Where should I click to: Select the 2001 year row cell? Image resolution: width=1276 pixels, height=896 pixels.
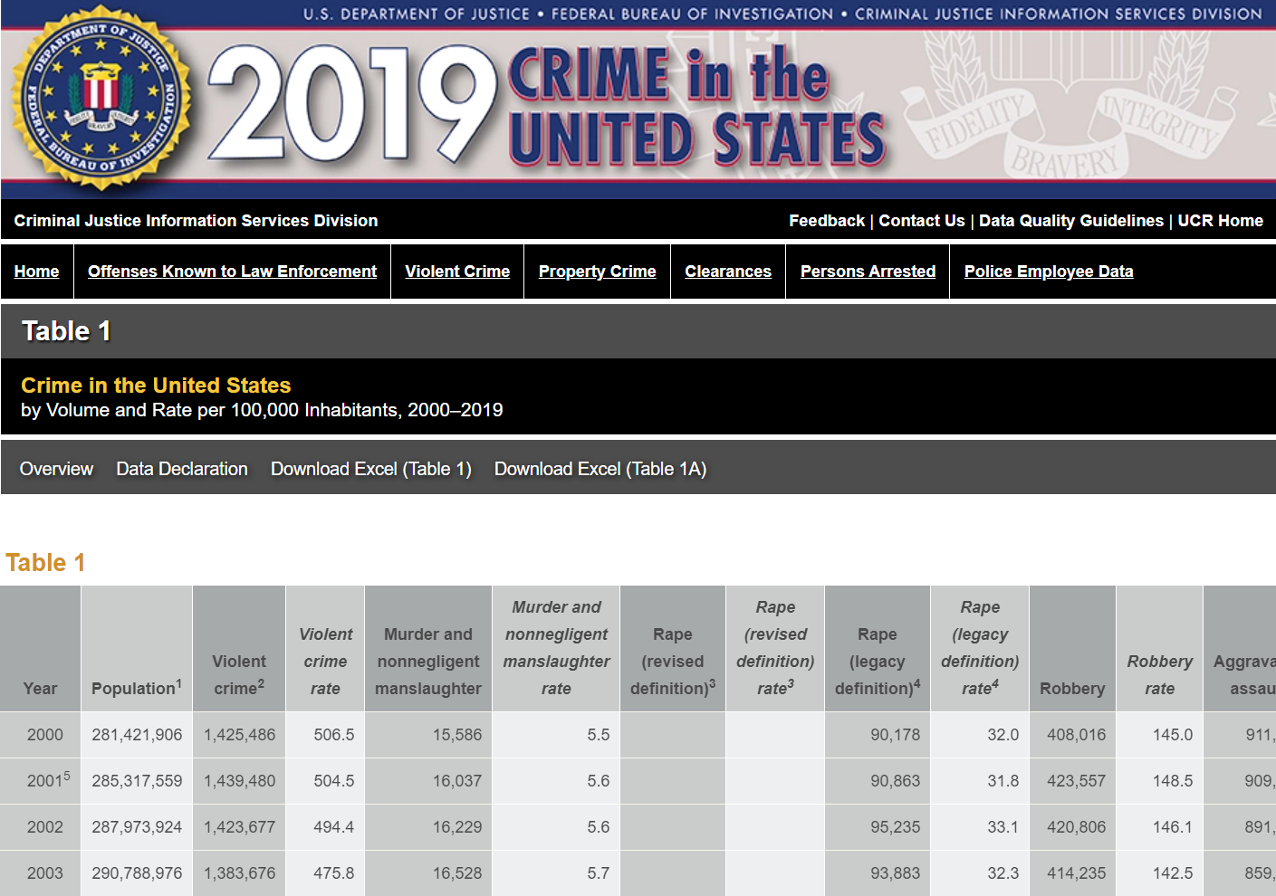point(45,780)
